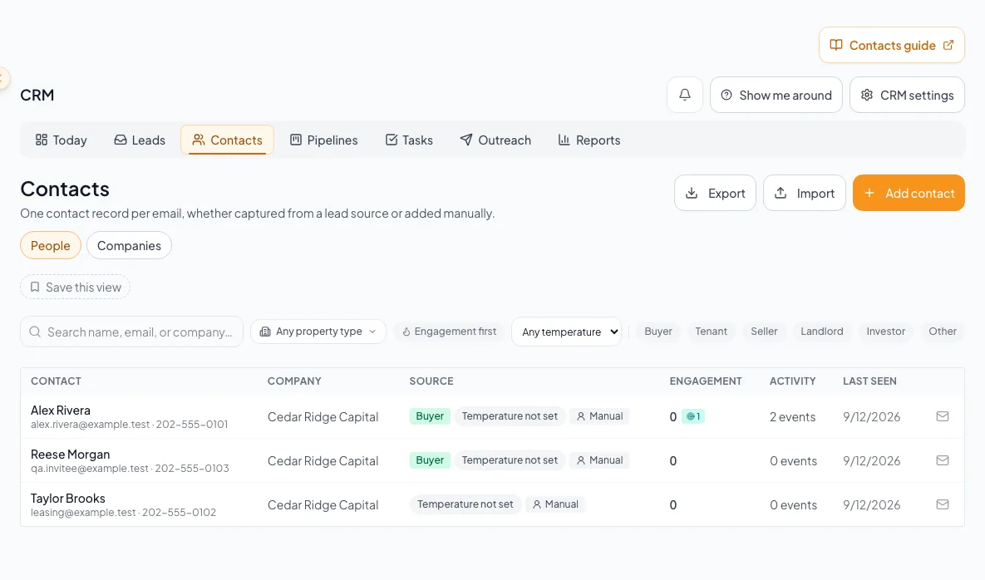
Task: Open the Tasks tab
Action: tap(409, 140)
